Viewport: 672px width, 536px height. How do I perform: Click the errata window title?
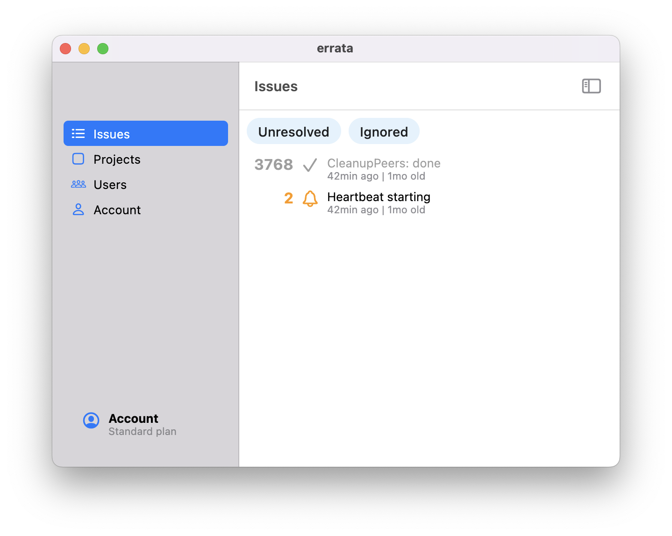[335, 48]
